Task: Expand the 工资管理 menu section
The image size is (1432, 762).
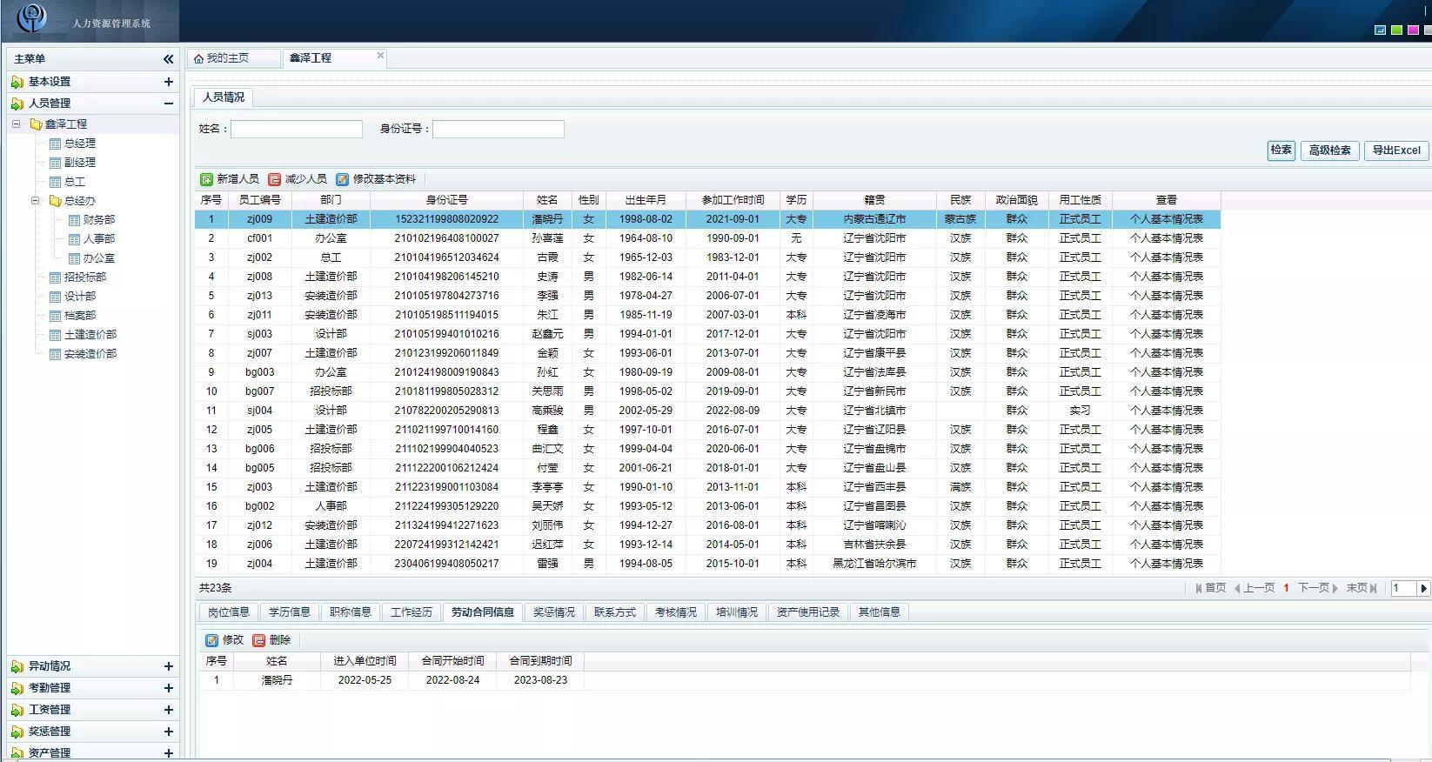Action: (168, 710)
